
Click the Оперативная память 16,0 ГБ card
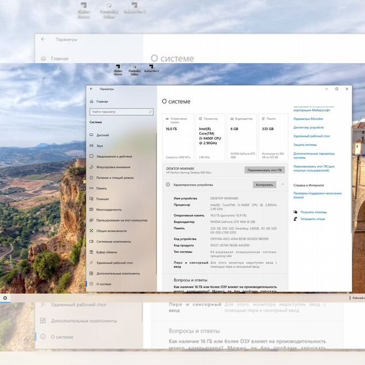pos(178,137)
